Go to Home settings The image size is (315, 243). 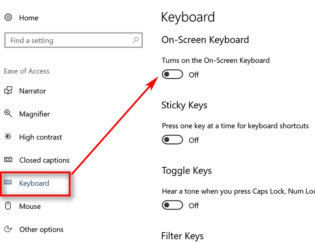(29, 18)
